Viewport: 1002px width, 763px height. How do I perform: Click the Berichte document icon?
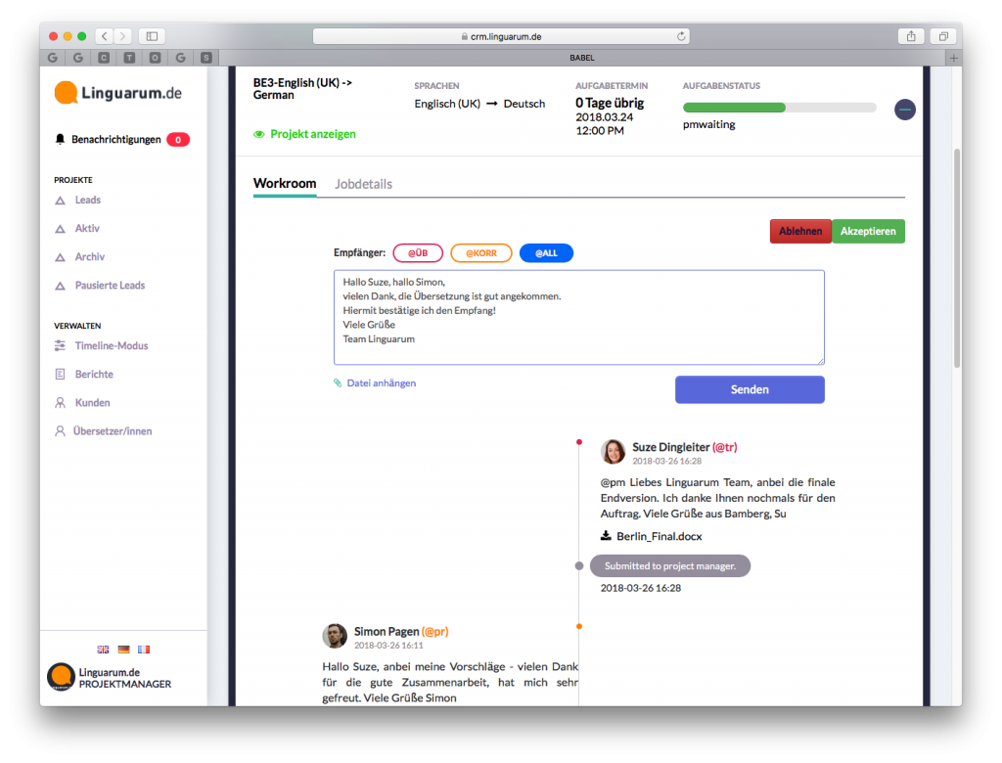61,374
